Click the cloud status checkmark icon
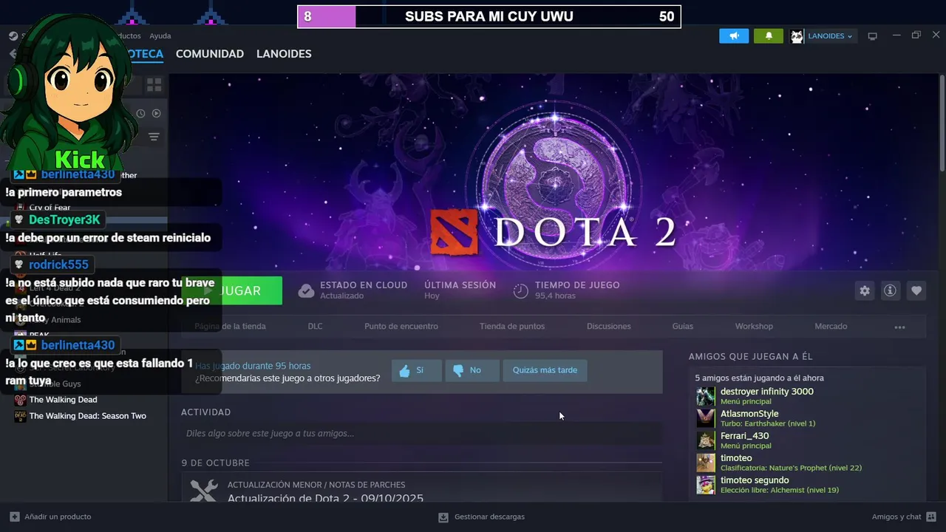This screenshot has height=532, width=946. 306,291
